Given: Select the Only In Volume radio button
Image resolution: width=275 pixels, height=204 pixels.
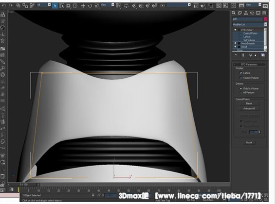Looking at the screenshot, I should 241,88.
